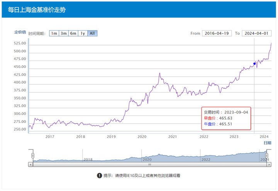The height and width of the screenshot is (191, 278).
Task: Set the time period to 6m
Action: coord(73,33)
